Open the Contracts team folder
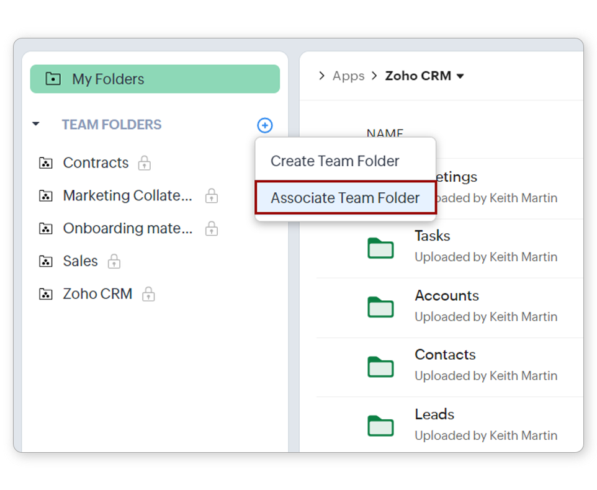The image size is (597, 490). (x=96, y=163)
